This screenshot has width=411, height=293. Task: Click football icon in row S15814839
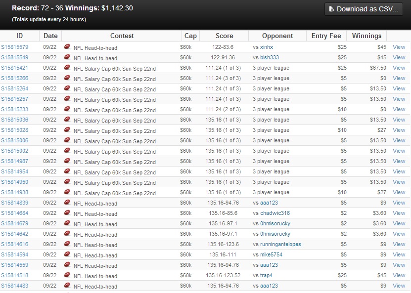[x=67, y=203]
